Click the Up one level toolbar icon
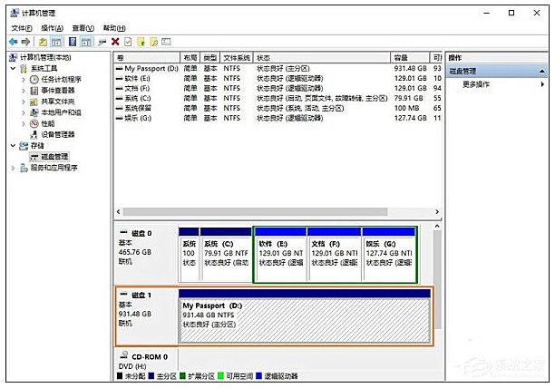Screen dimensions: 555x388 (x=43, y=42)
